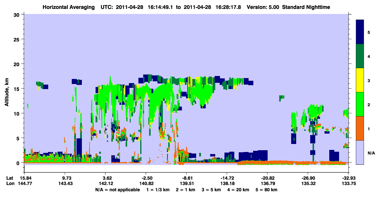The height and width of the screenshot is (198, 387).
Task: Click legend text 'N/A = not applicable'
Action: click(x=117, y=190)
